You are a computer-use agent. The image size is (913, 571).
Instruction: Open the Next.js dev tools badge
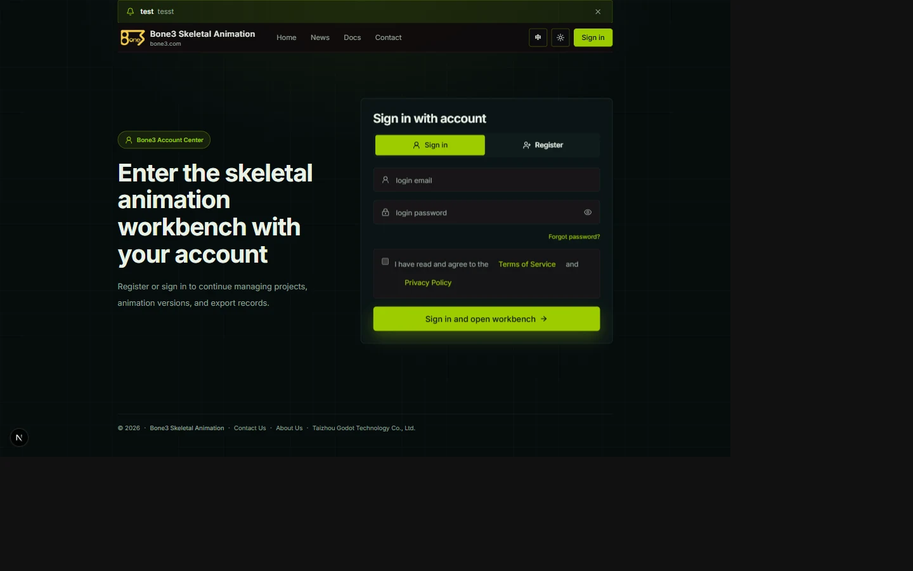tap(19, 438)
